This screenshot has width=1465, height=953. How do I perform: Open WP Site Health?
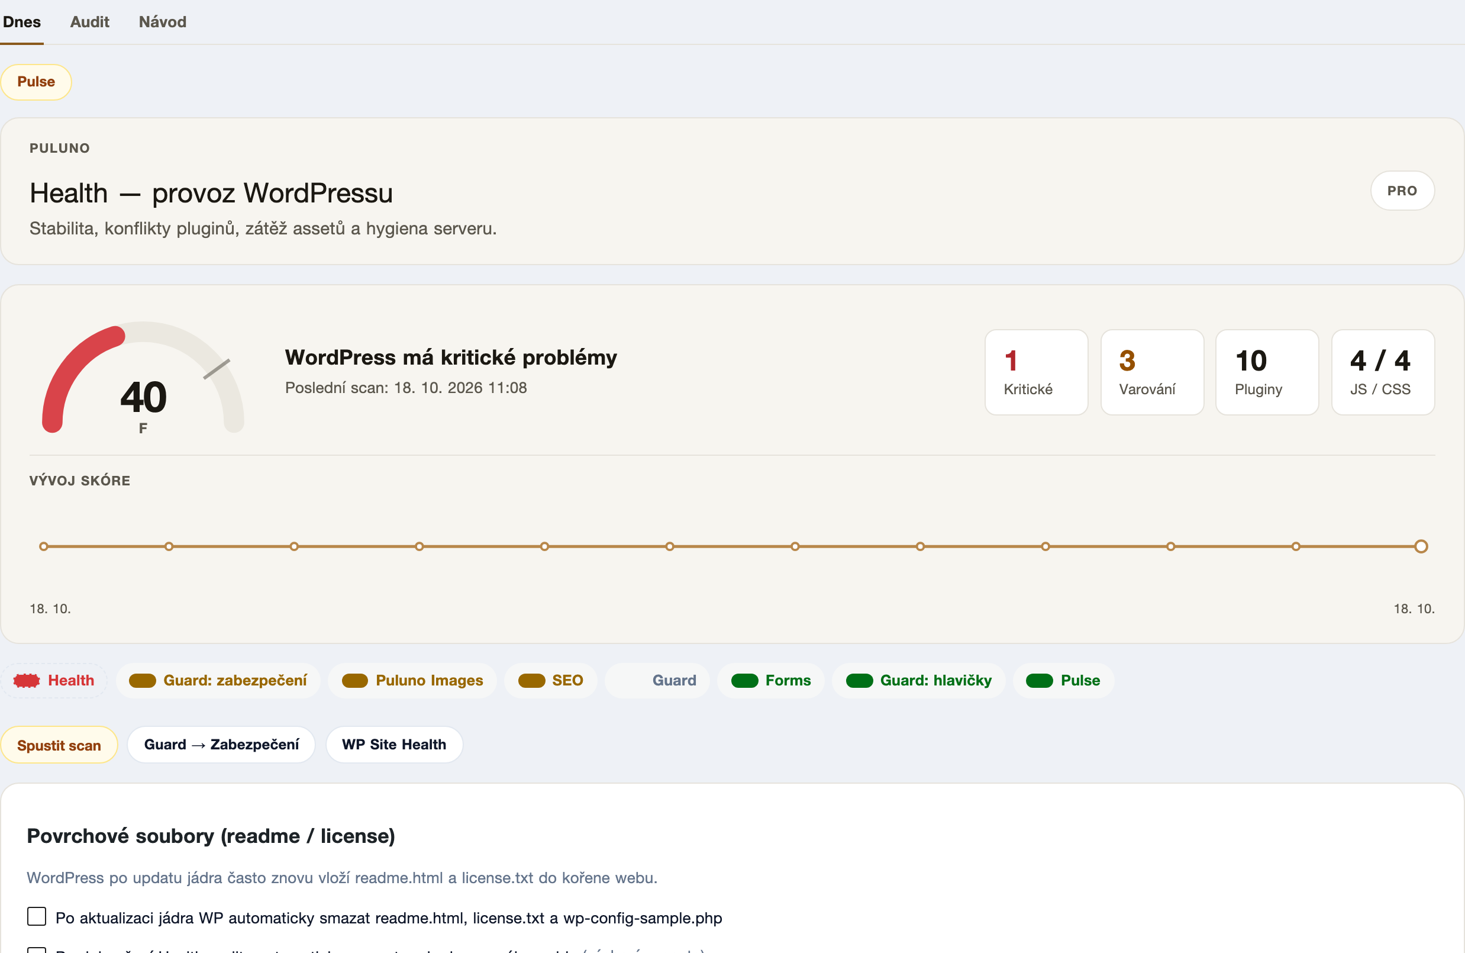[x=394, y=745]
